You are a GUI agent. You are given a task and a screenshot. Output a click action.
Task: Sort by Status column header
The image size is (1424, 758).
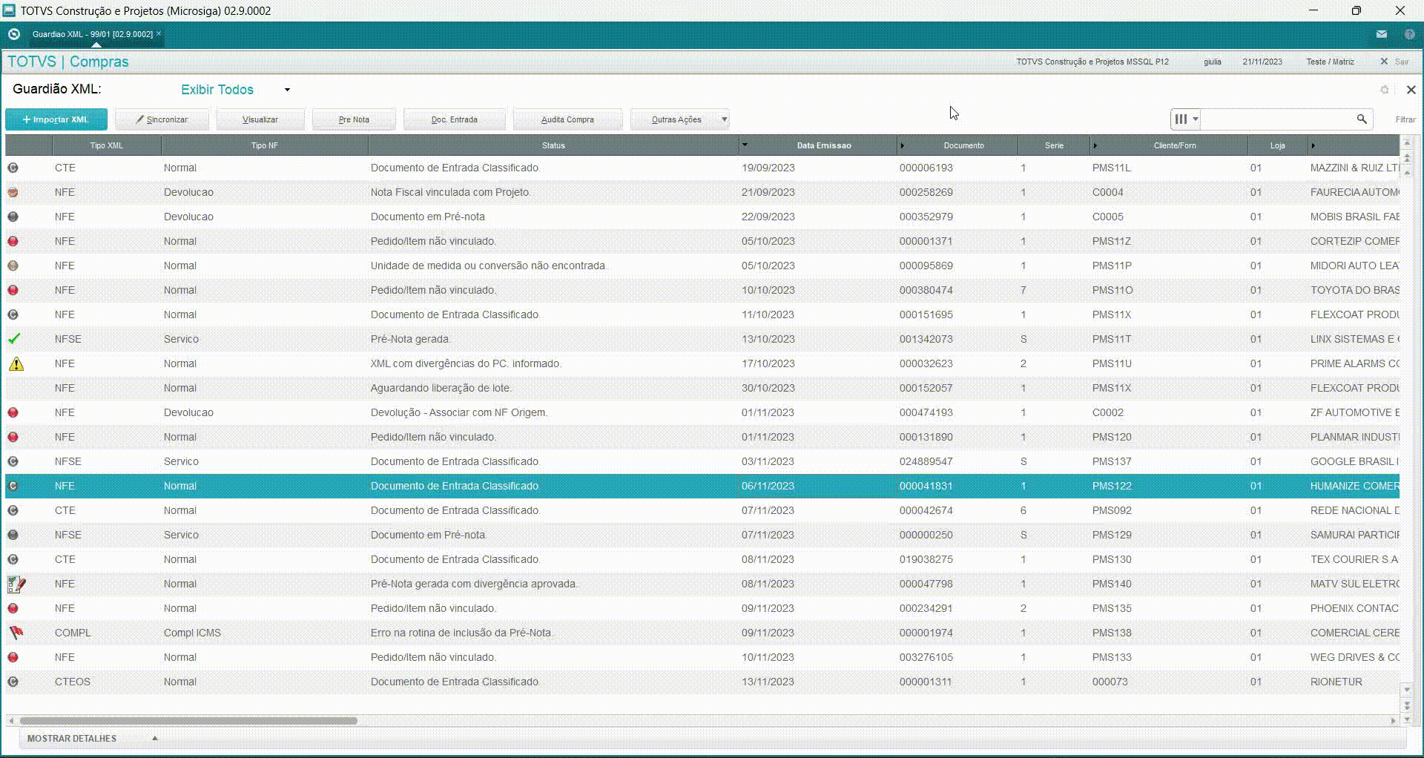tap(553, 145)
